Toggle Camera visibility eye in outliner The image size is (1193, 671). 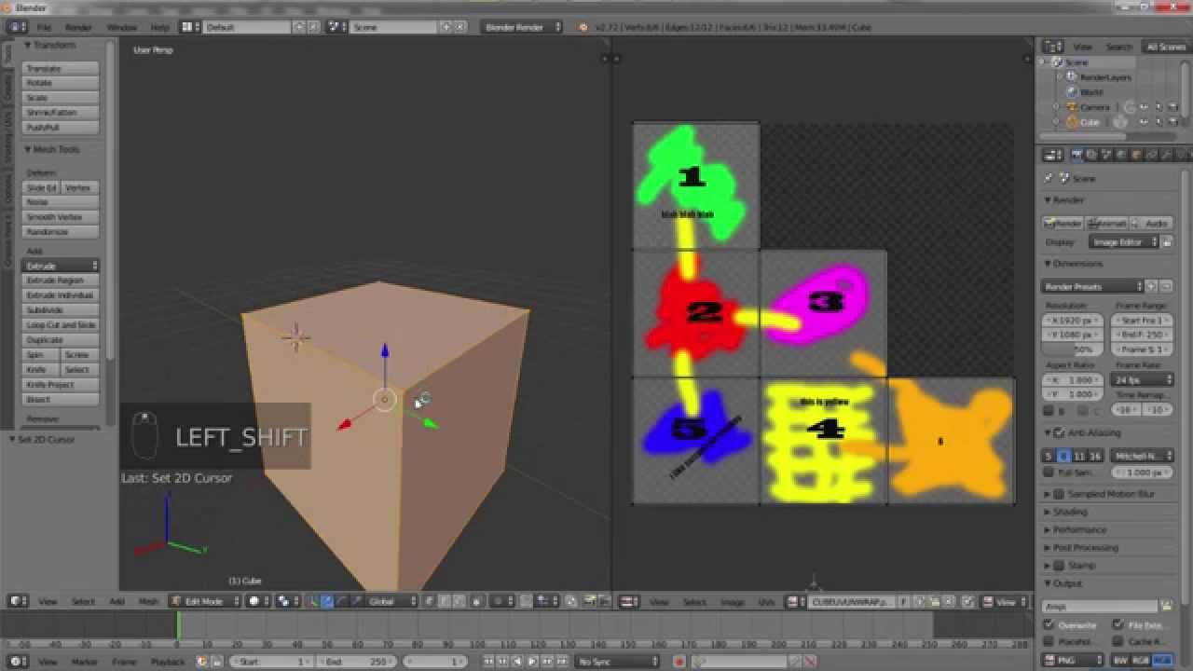pos(1145,107)
